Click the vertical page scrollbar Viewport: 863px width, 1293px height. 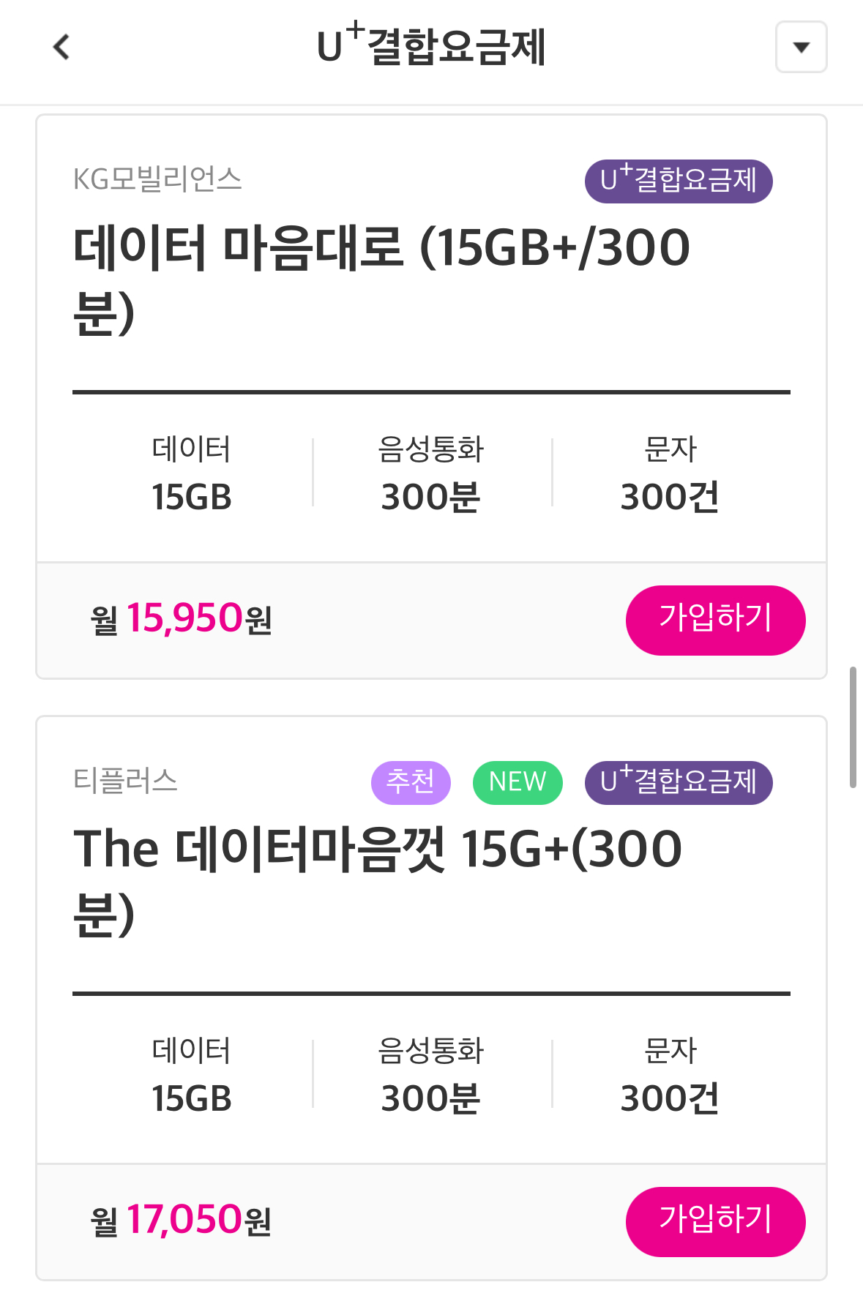[853, 727]
